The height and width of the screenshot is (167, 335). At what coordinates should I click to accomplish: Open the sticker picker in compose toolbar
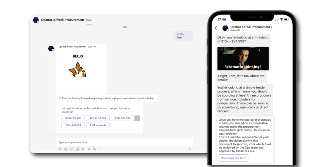[77, 149]
